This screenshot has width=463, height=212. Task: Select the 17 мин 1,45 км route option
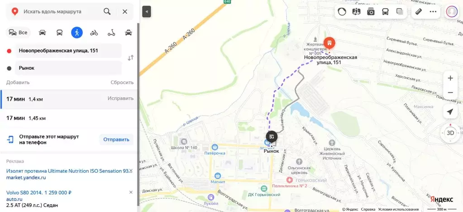(x=69, y=118)
